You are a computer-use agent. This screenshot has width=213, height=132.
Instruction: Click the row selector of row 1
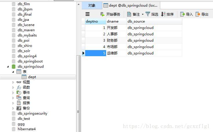pos(83,28)
